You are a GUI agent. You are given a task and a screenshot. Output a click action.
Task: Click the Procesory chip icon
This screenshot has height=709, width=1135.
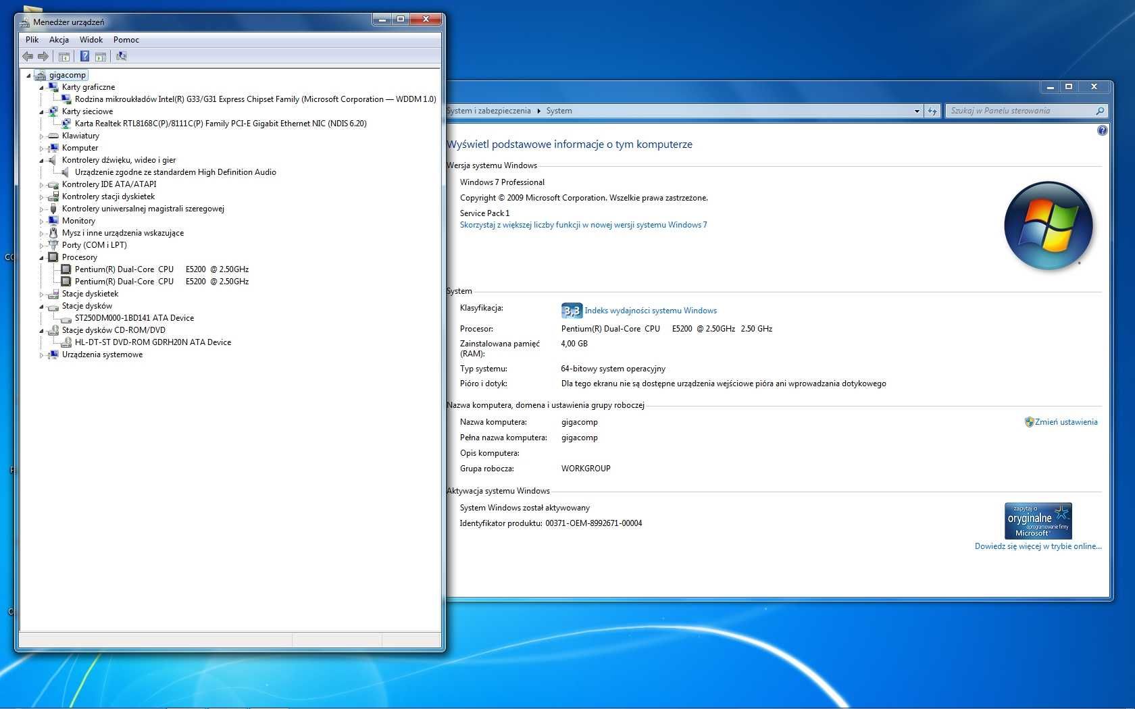pos(53,257)
